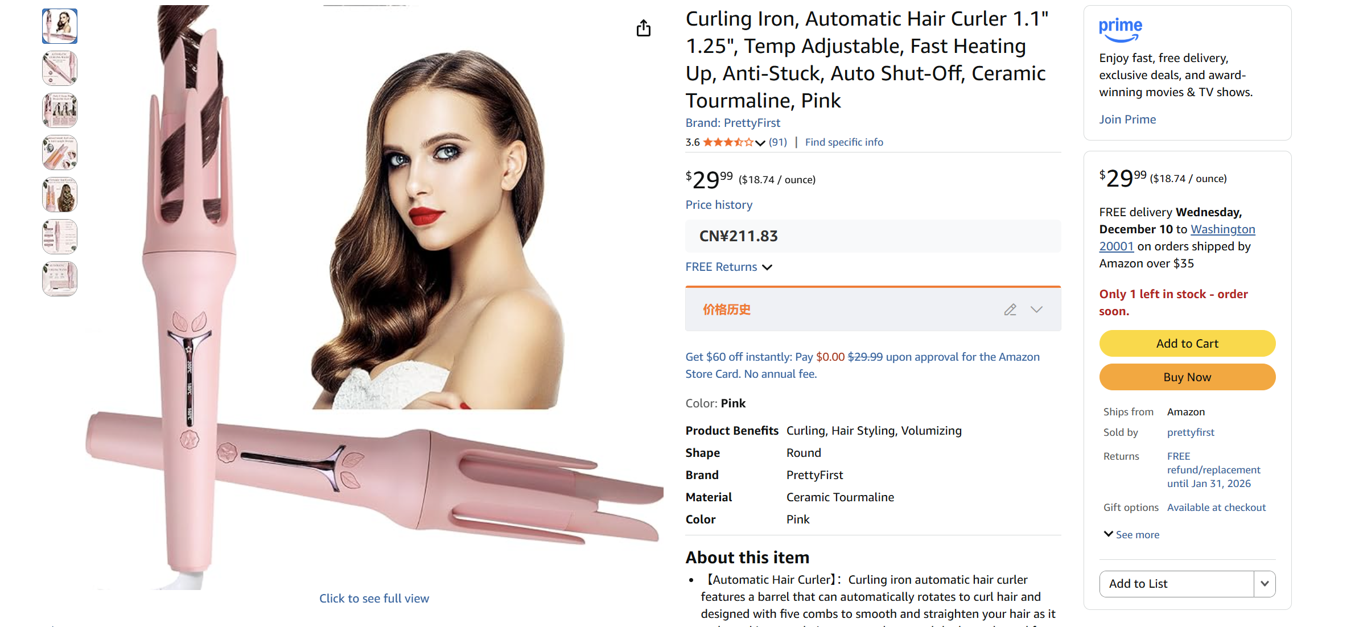
Task: Click the prettyfirst seller link
Action: 1191,432
